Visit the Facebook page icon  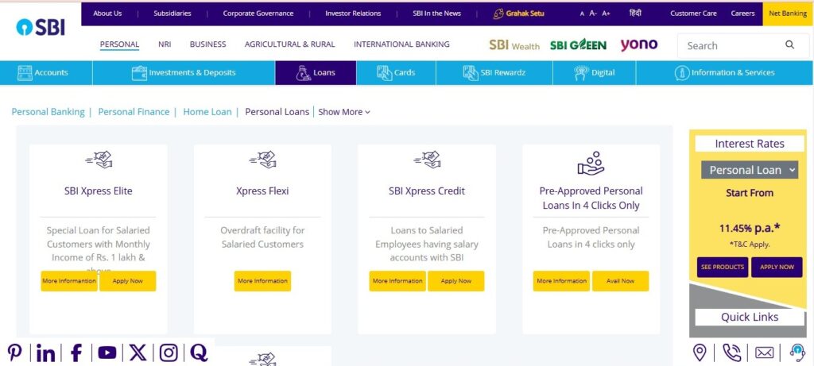[76, 353]
